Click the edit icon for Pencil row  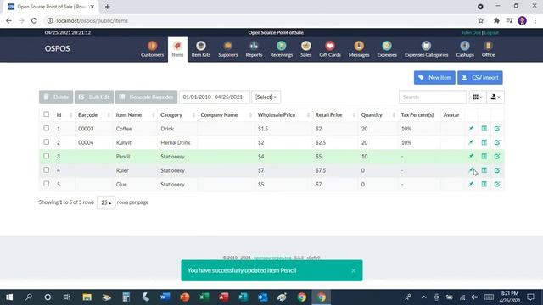pos(497,156)
